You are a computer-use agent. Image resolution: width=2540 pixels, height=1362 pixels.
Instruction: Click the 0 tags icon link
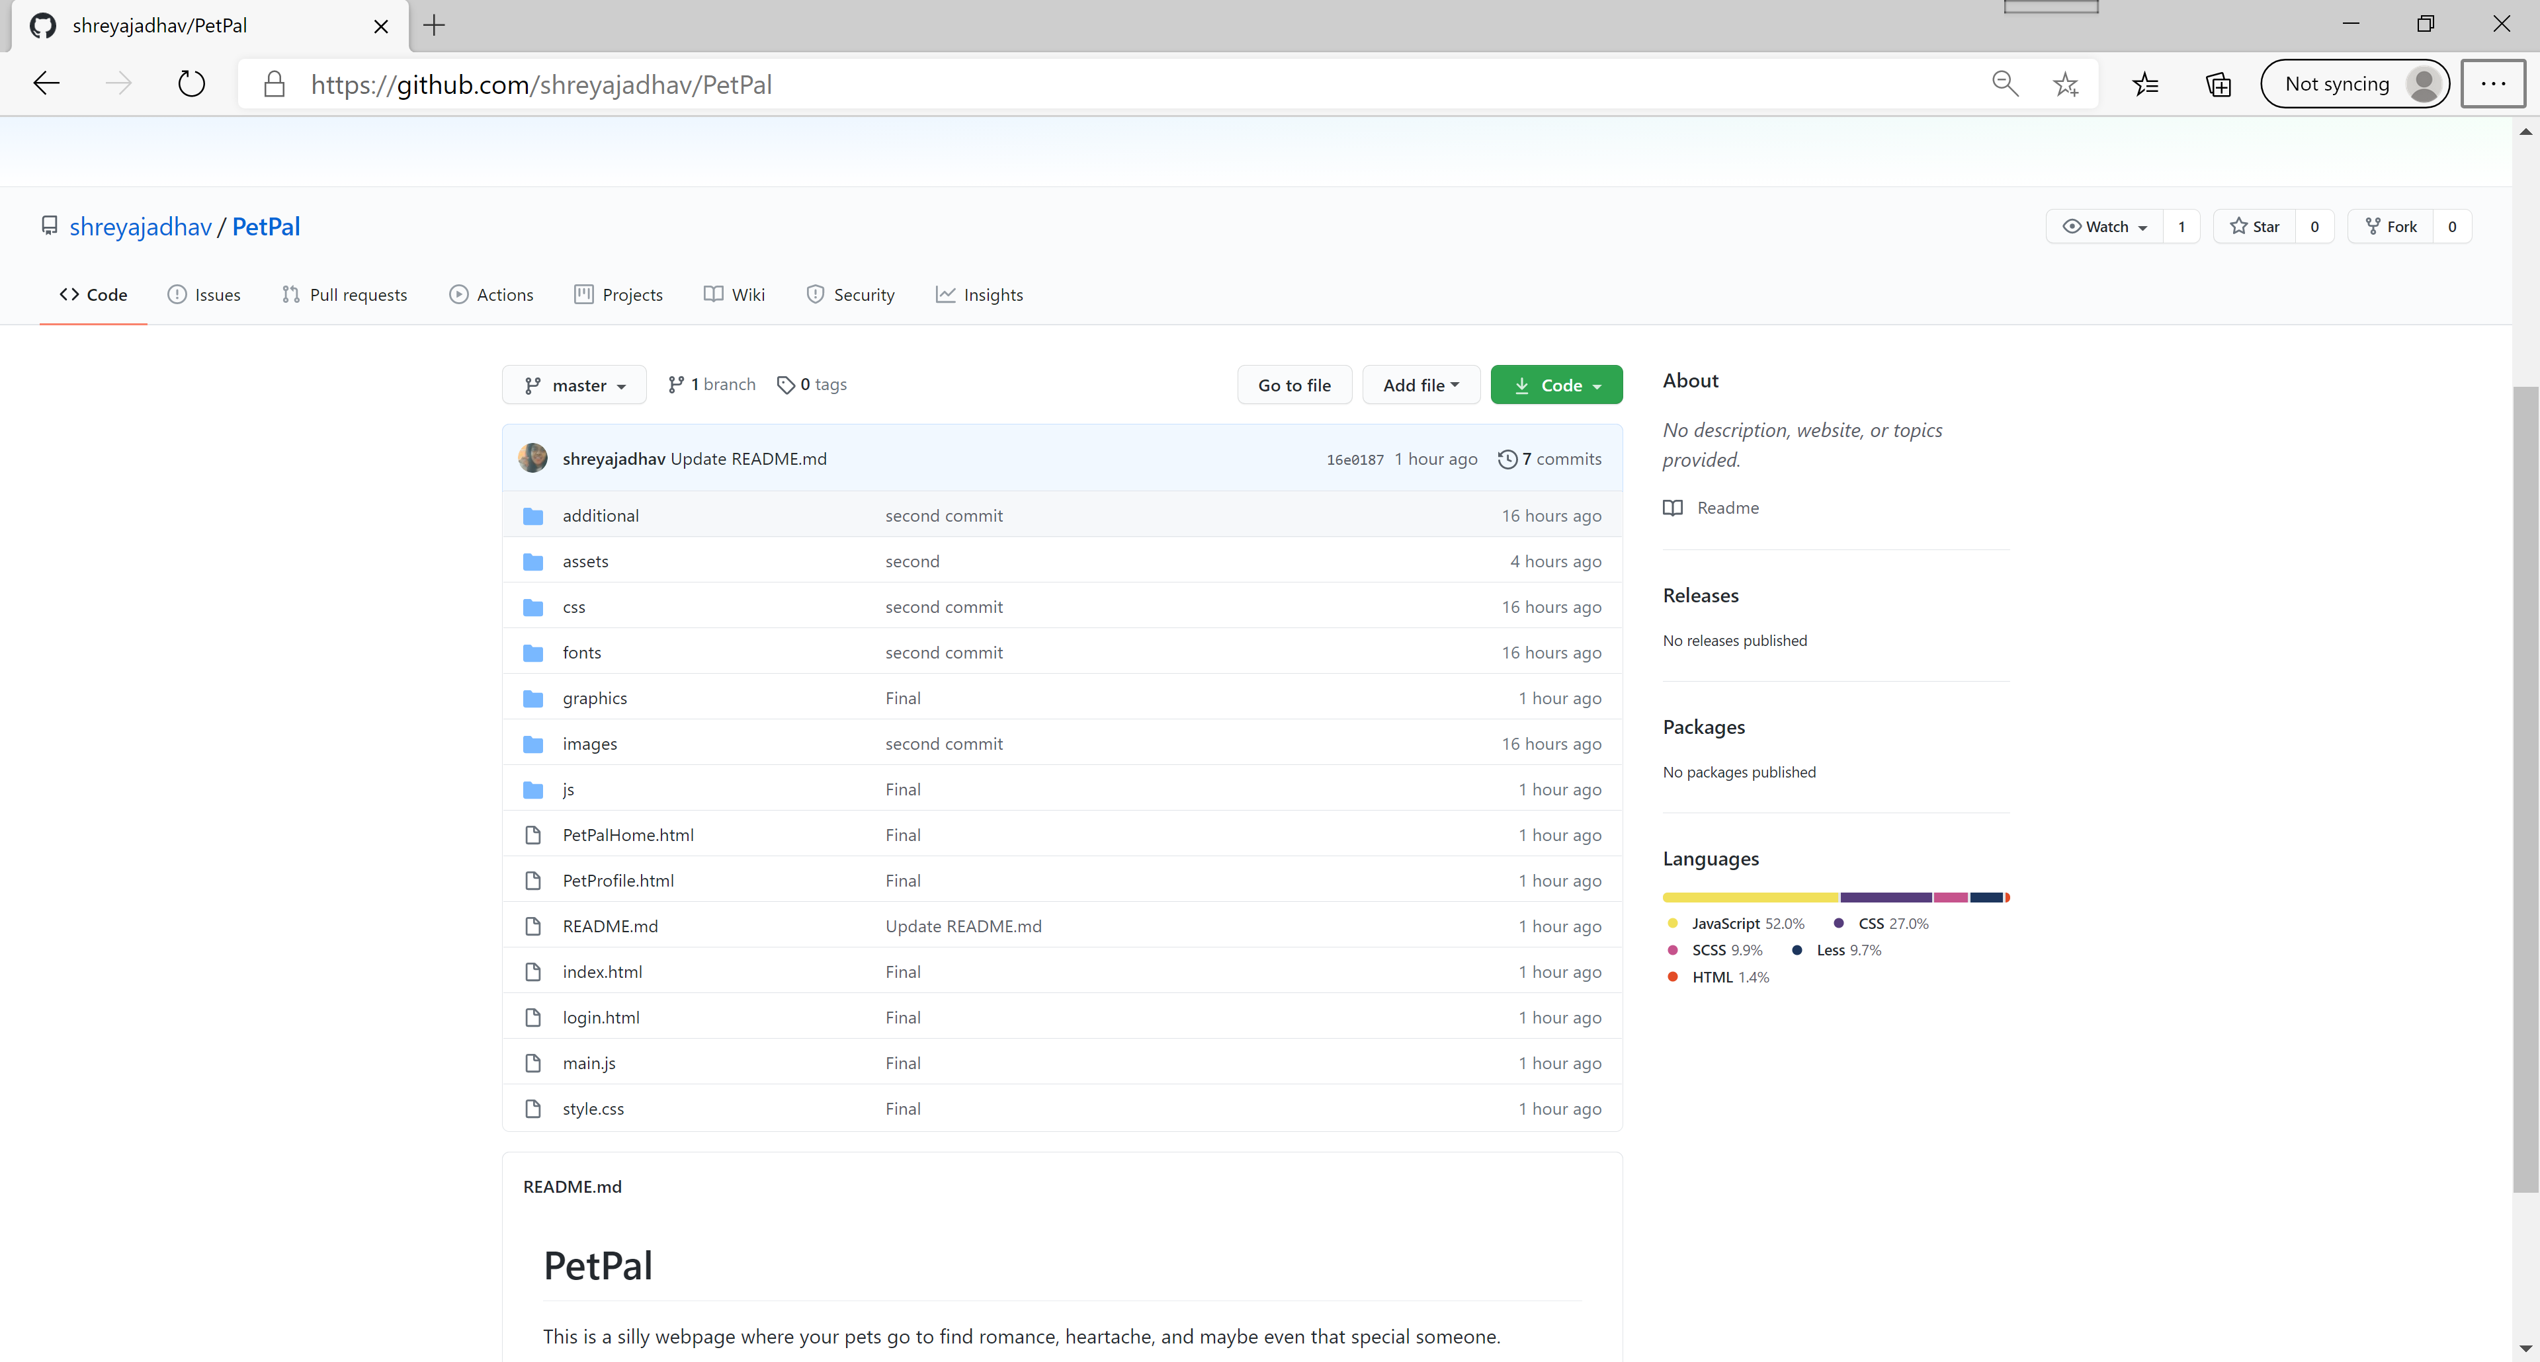(x=785, y=384)
